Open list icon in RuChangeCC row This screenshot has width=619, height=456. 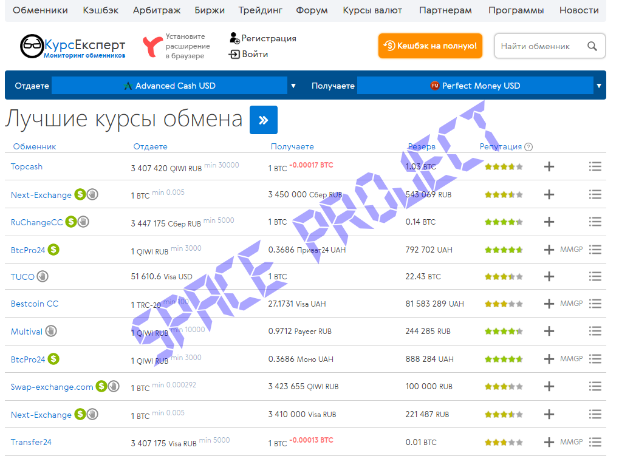click(x=595, y=222)
